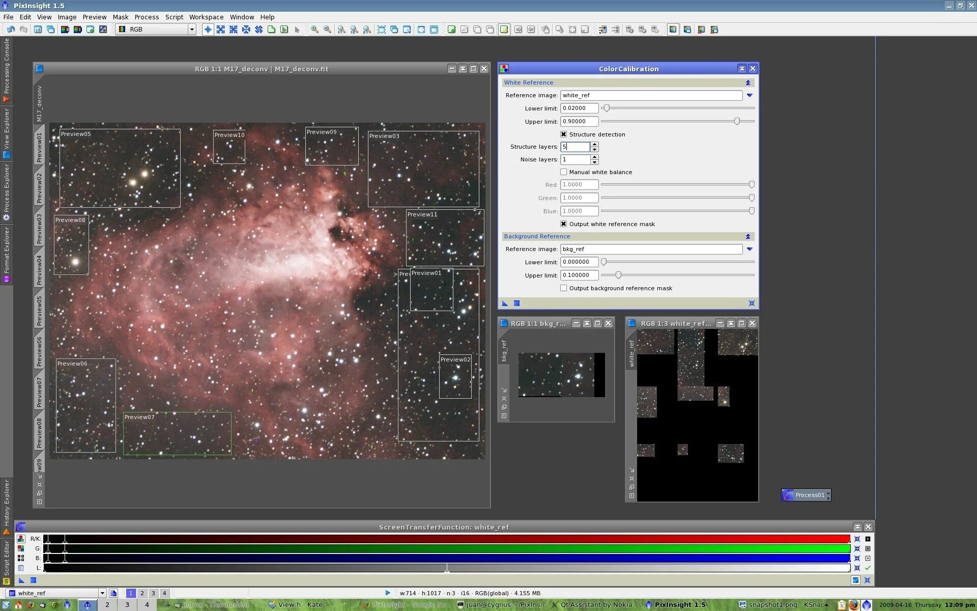Disable Structure detection checkbox
977x611 pixels.
(x=563, y=134)
